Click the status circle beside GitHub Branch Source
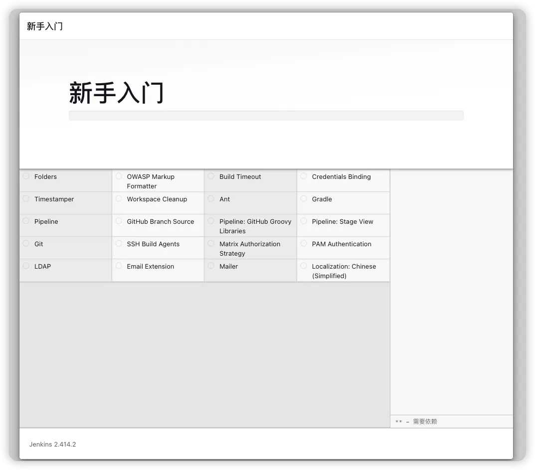The height and width of the screenshot is (470, 535). pyautogui.click(x=119, y=221)
